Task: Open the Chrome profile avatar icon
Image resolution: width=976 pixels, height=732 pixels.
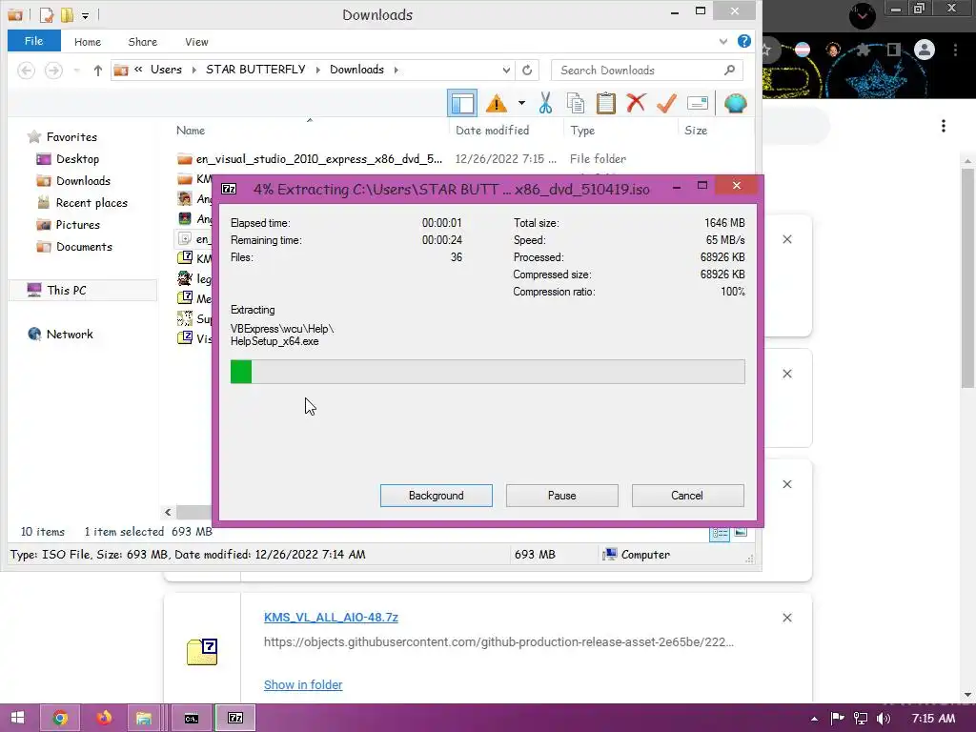Action: pos(925,50)
